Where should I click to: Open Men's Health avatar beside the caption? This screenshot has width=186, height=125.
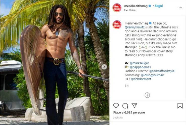click(x=117, y=25)
